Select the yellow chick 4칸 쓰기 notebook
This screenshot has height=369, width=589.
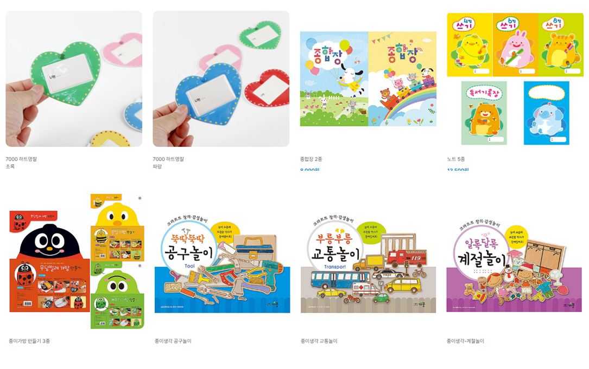[x=470, y=44]
